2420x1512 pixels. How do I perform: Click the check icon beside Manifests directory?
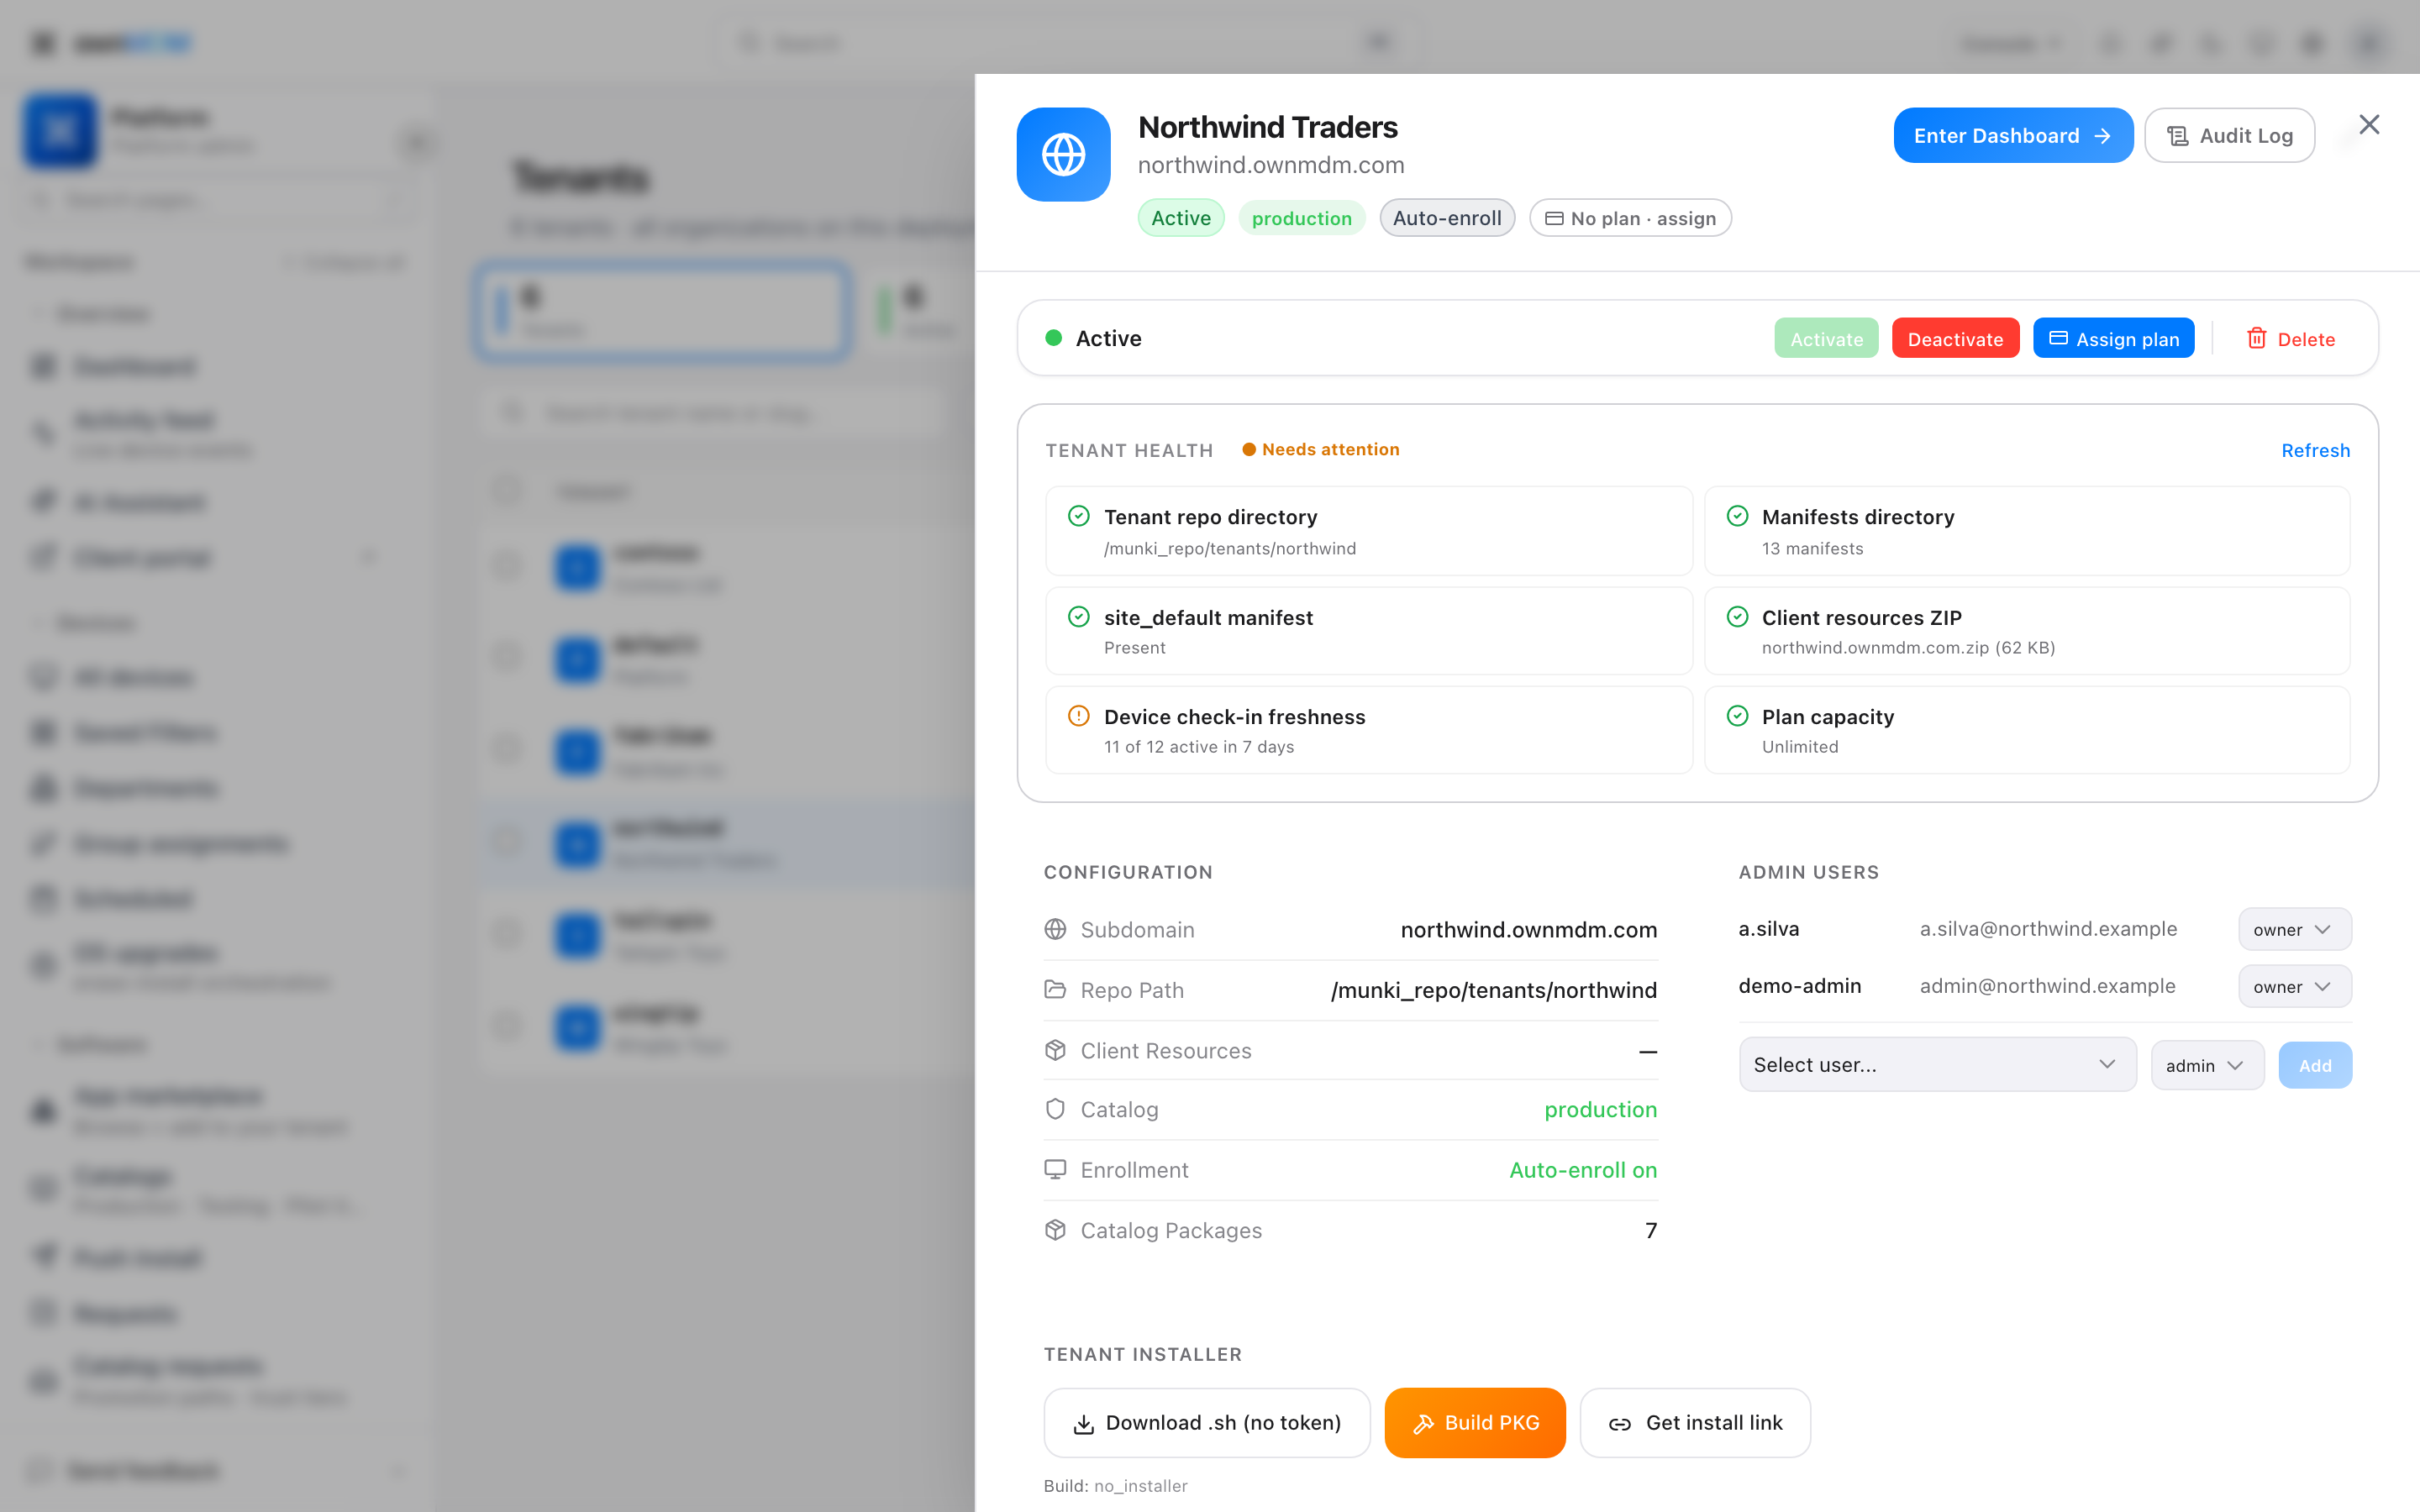[x=1737, y=516]
